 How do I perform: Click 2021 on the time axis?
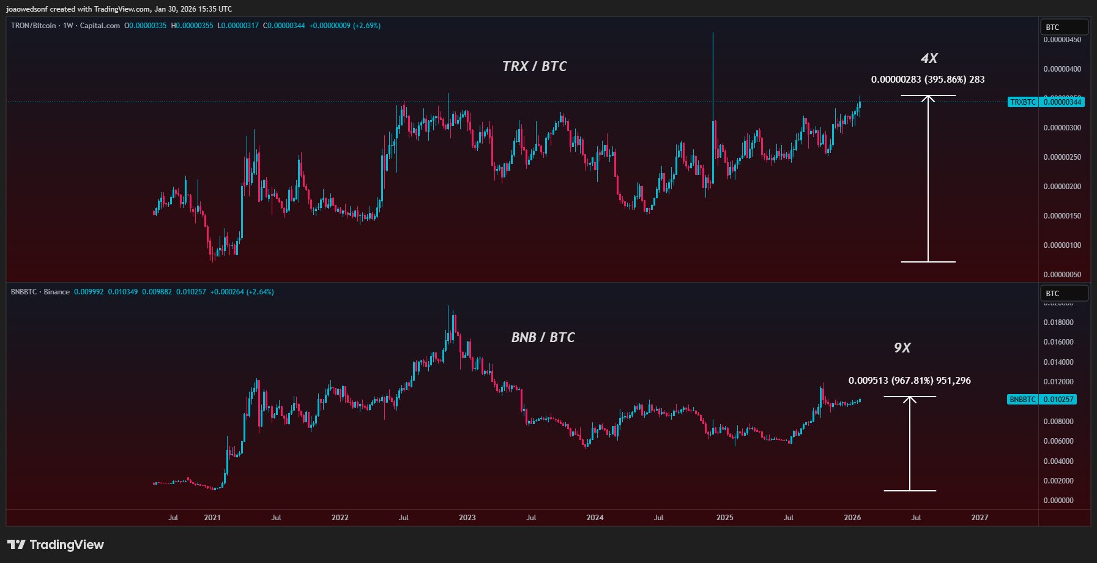click(212, 518)
